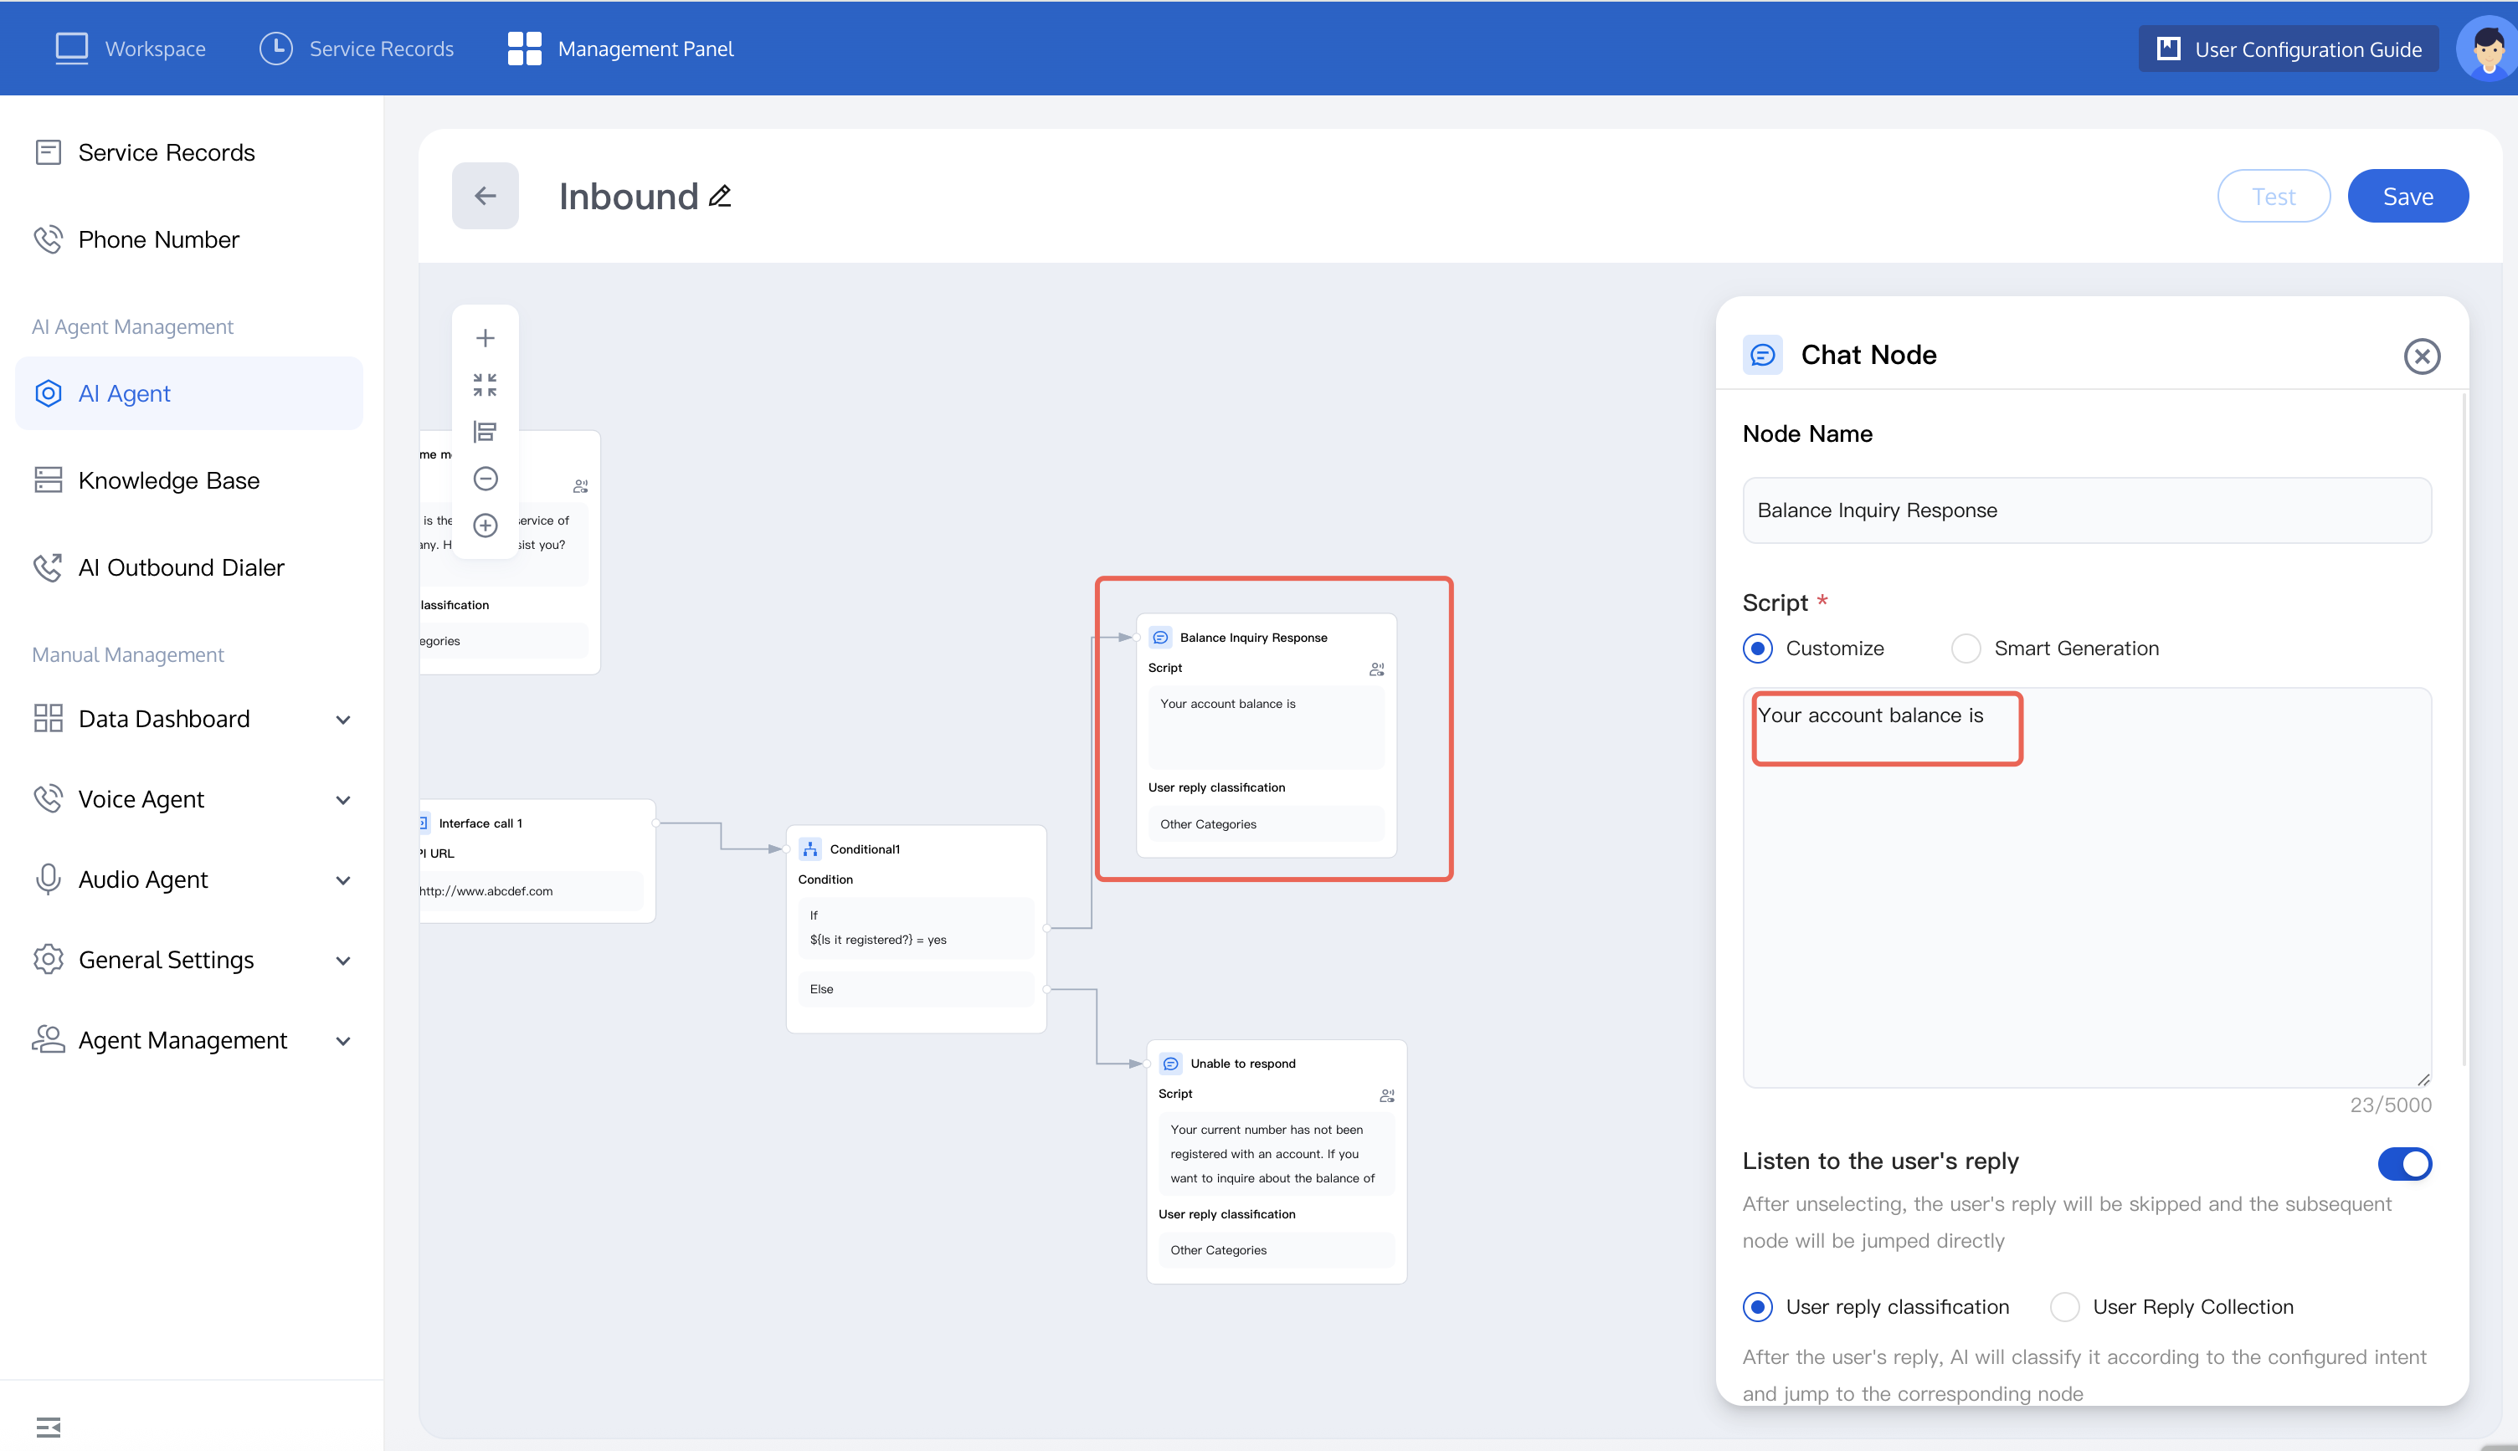Disable the Listen to the user's reply toggle

point(2404,1163)
